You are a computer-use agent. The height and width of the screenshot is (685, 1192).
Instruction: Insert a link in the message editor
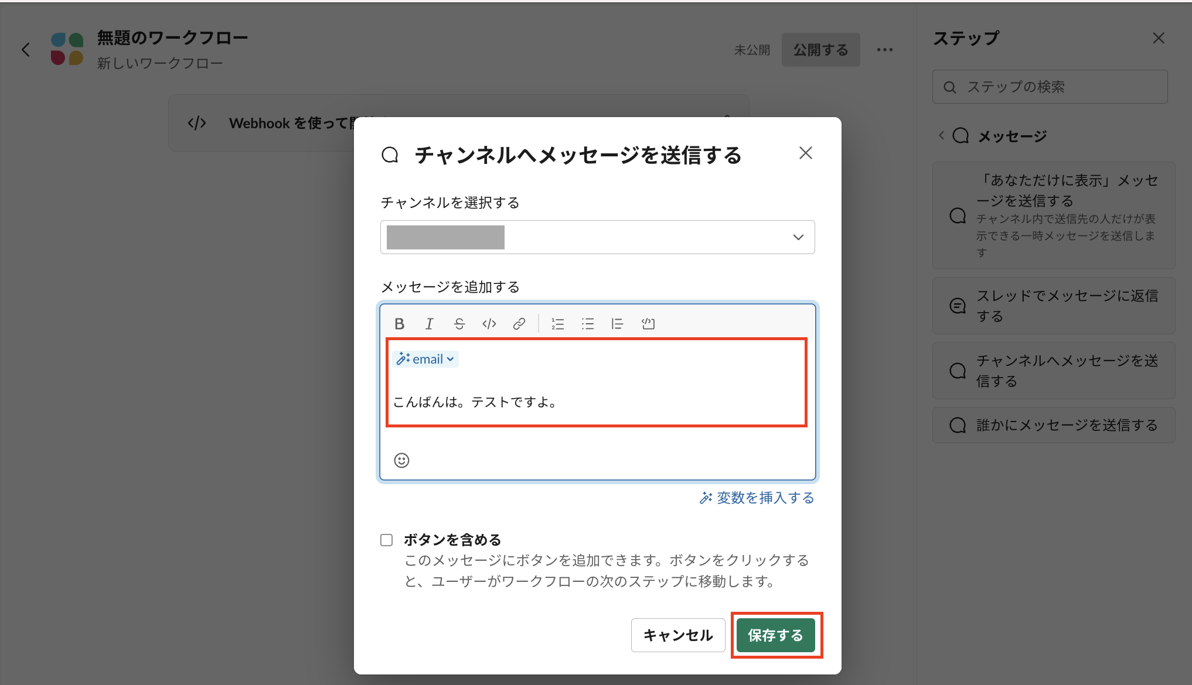click(x=519, y=323)
